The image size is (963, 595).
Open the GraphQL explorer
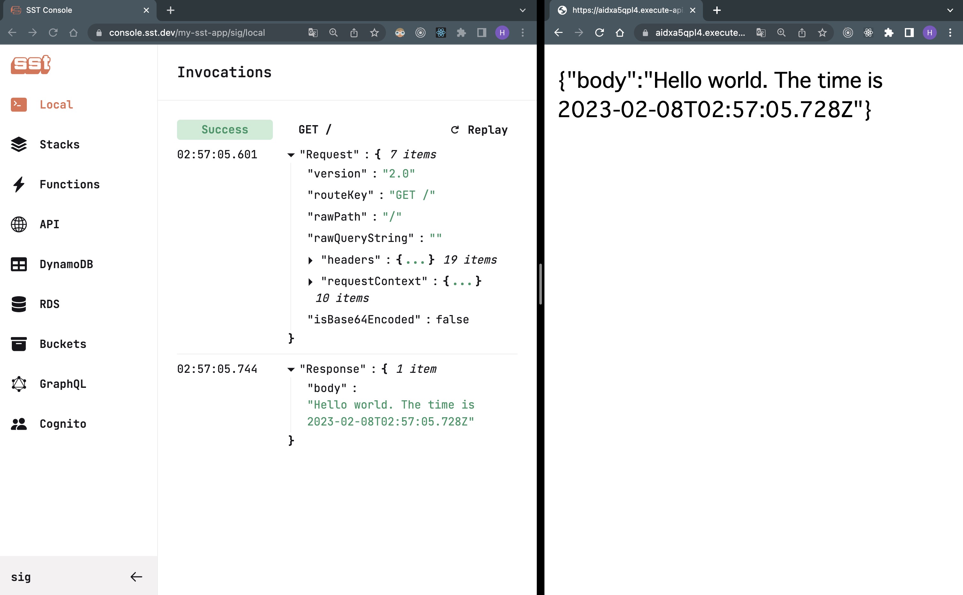(63, 384)
